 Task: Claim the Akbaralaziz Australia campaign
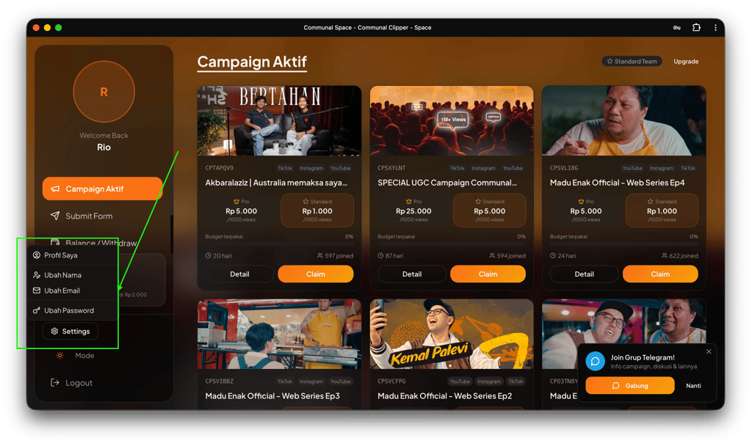pyautogui.click(x=316, y=274)
